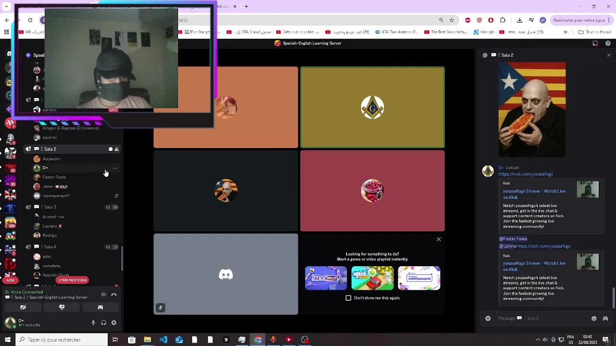Open VS Code from taskbar
Image resolution: width=616 pixels, height=346 pixels.
pyautogui.click(x=163, y=340)
